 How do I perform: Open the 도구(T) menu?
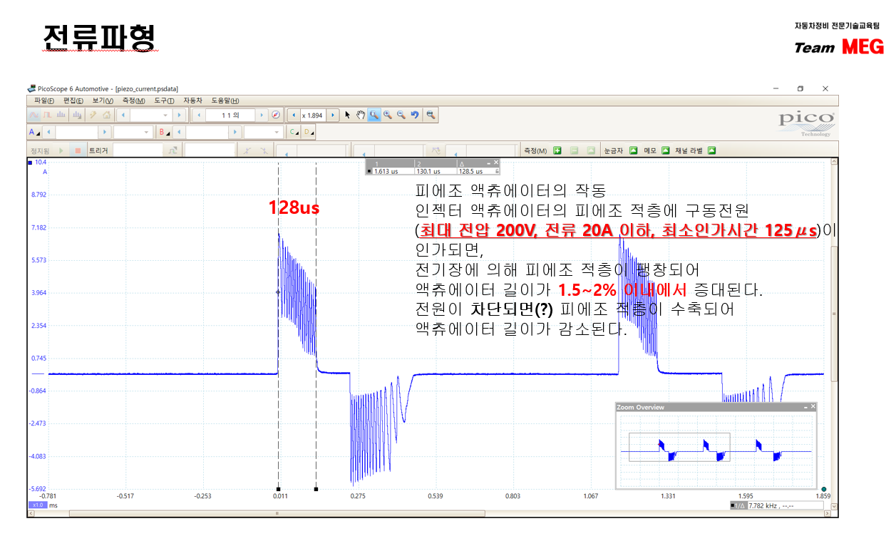(x=165, y=101)
